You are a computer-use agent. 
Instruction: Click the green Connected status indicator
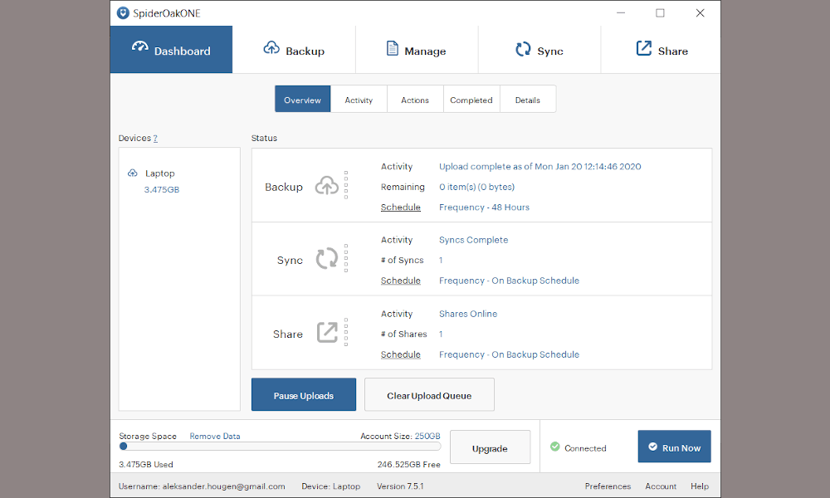pos(556,447)
